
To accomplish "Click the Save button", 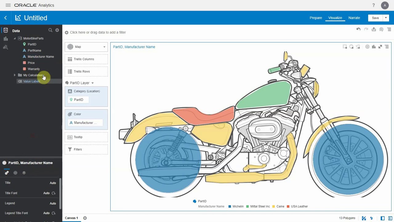I will pos(375,18).
